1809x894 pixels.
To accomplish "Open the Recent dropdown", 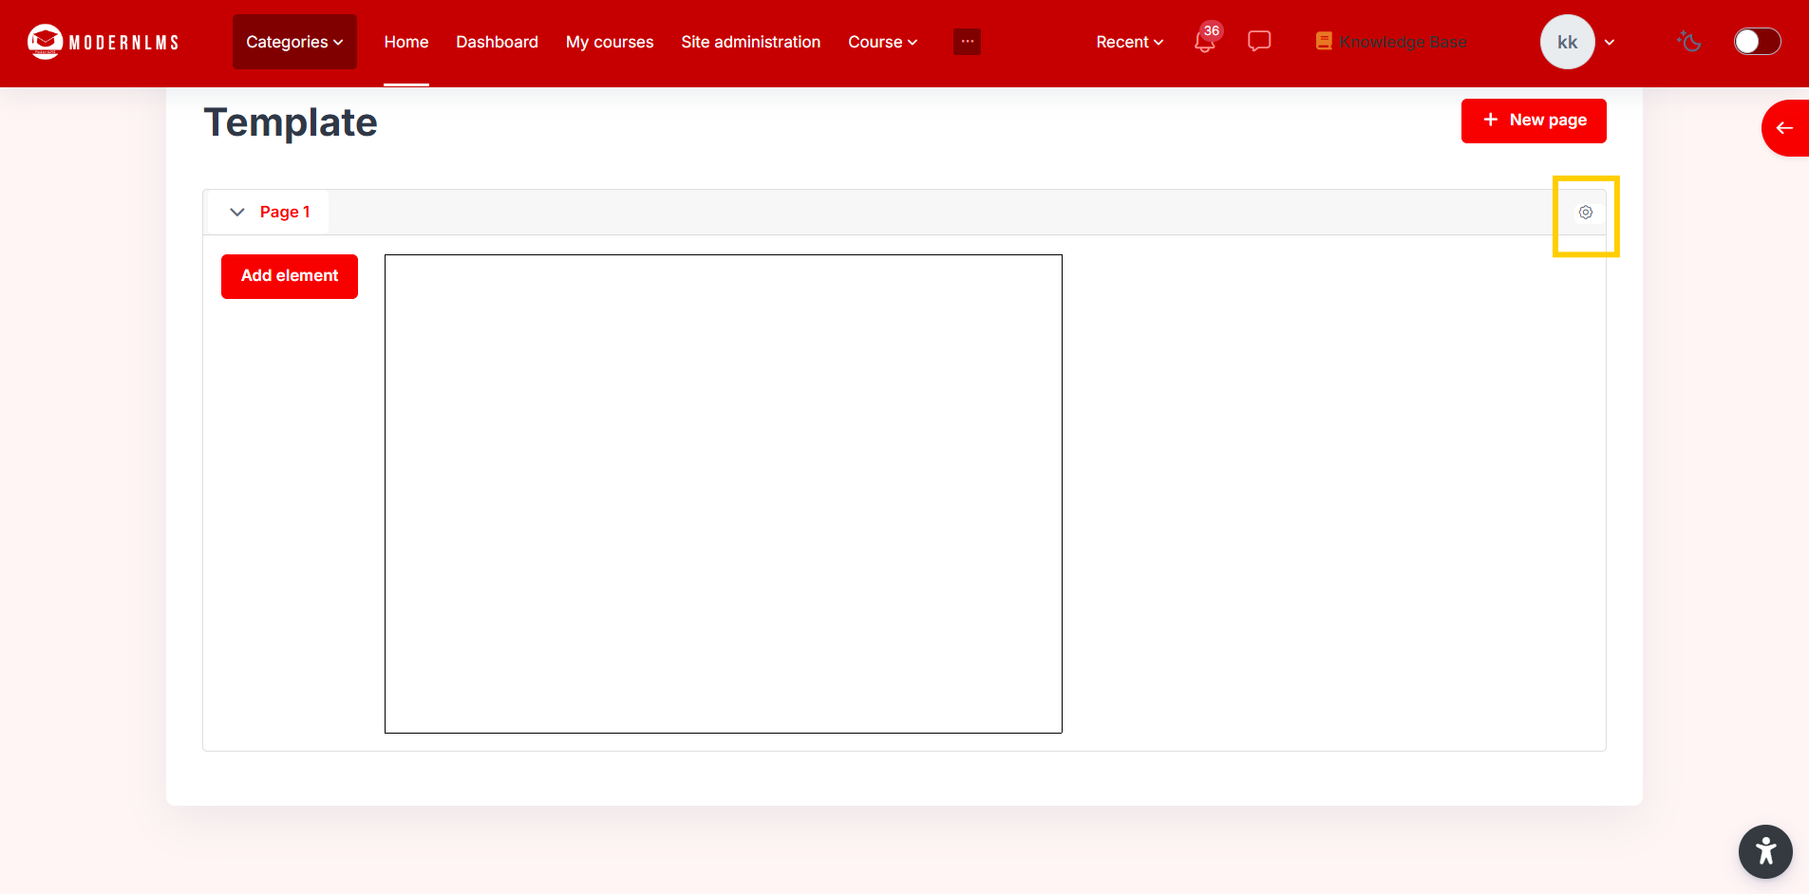I will pyautogui.click(x=1129, y=42).
